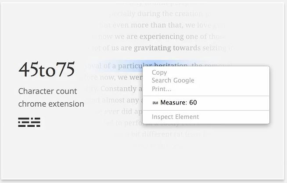The image size is (287, 183).
Task: Click the 'chrome extension' text line
Action: click(51, 104)
